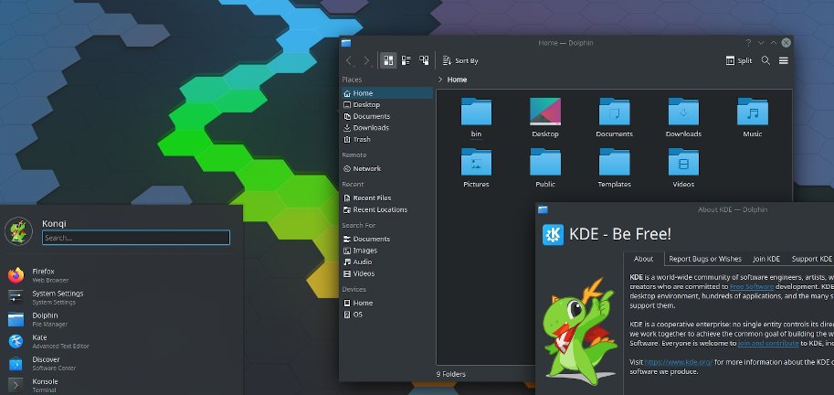
Task: Click the Konqi user avatar
Action: 18,231
